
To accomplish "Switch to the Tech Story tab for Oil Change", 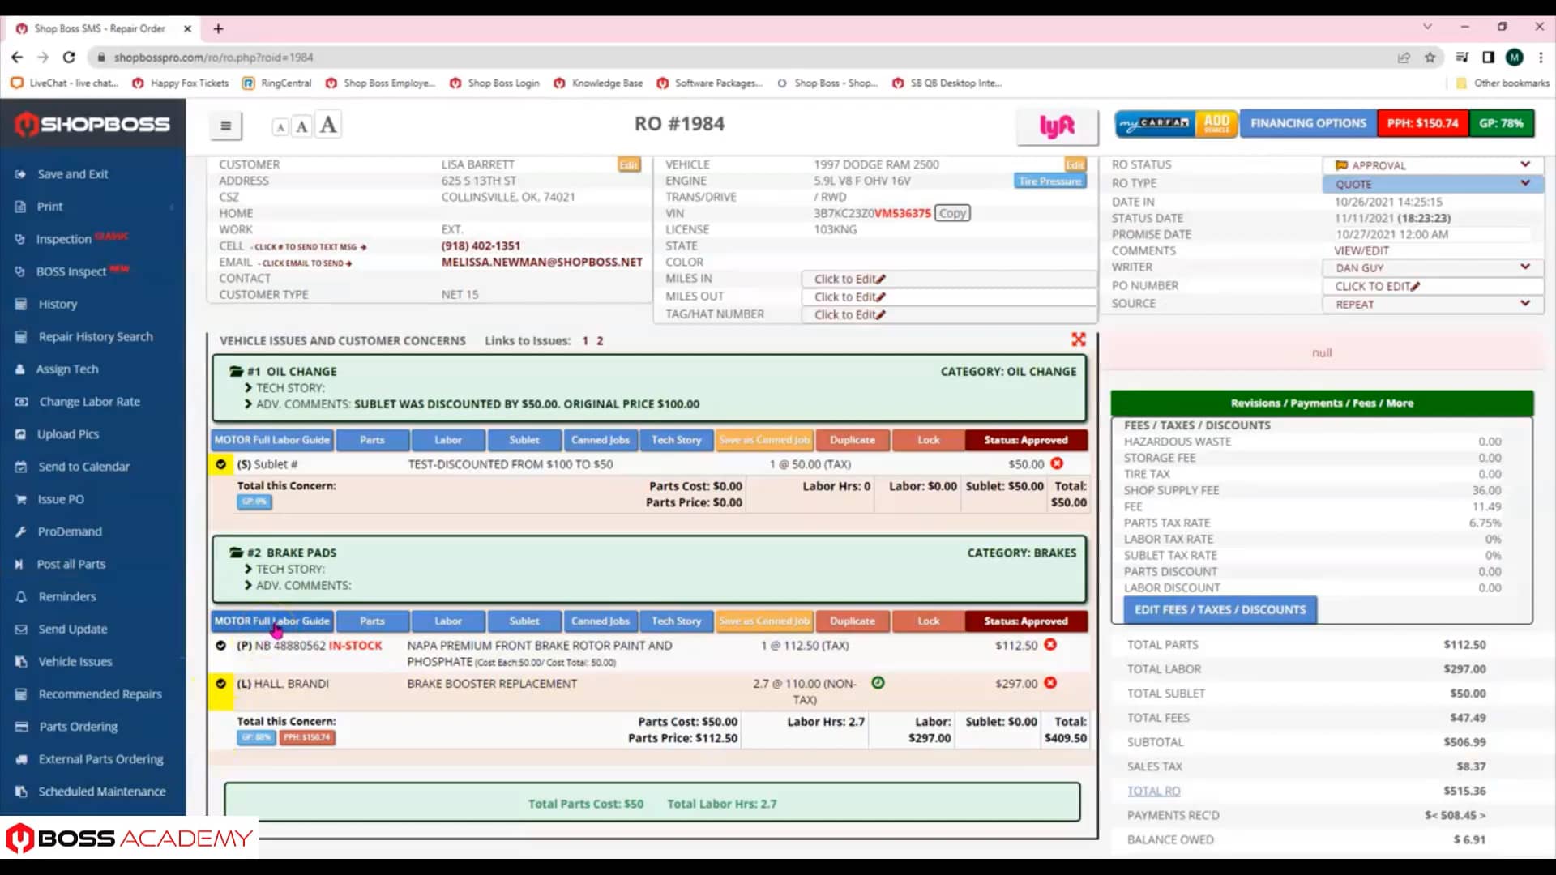I will [676, 439].
